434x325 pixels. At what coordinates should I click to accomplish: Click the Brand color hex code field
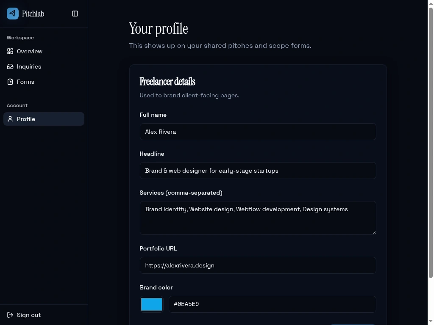(x=272, y=304)
